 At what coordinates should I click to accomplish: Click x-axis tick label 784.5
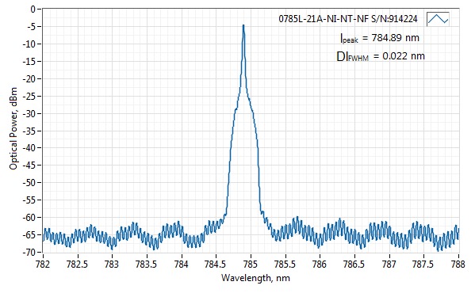tap(216, 264)
